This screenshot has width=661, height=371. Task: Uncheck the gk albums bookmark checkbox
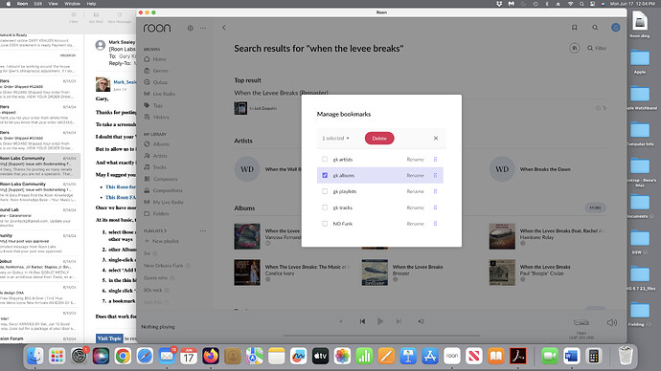(x=325, y=175)
